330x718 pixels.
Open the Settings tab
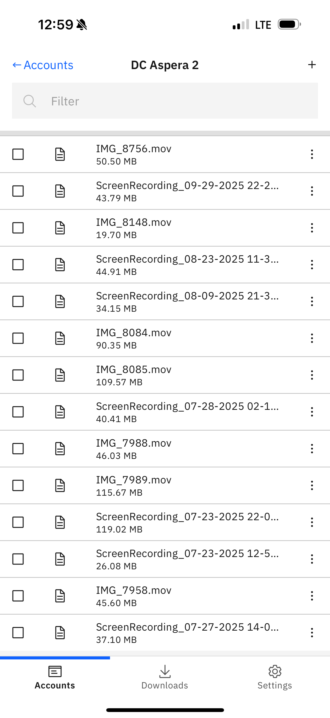point(275,677)
